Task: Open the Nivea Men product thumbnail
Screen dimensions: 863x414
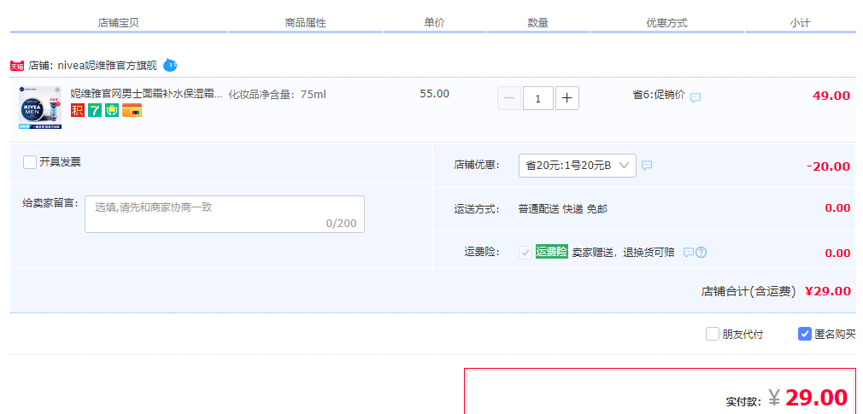Action: (40, 108)
